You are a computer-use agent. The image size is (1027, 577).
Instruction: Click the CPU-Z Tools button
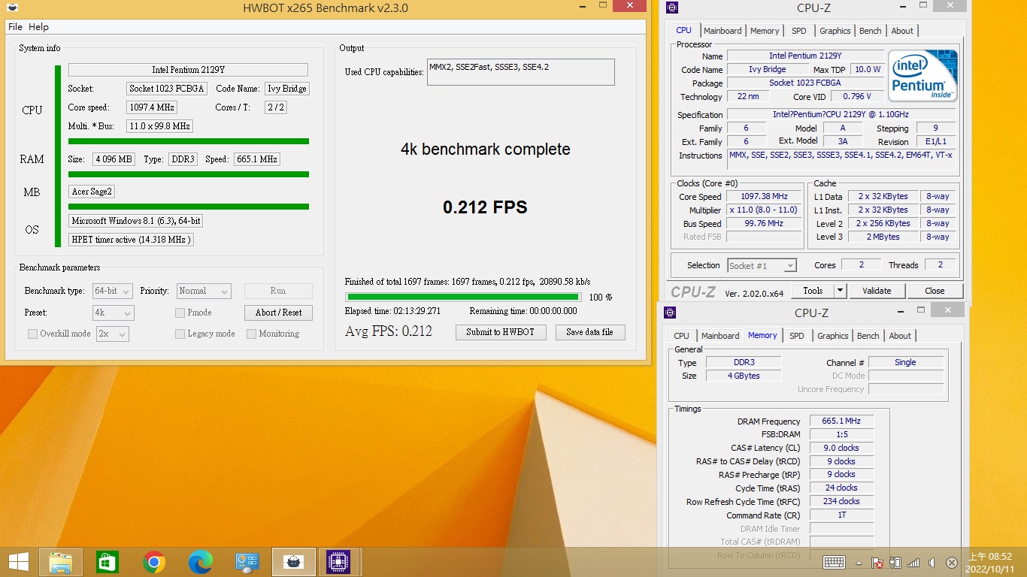pyautogui.click(x=813, y=291)
